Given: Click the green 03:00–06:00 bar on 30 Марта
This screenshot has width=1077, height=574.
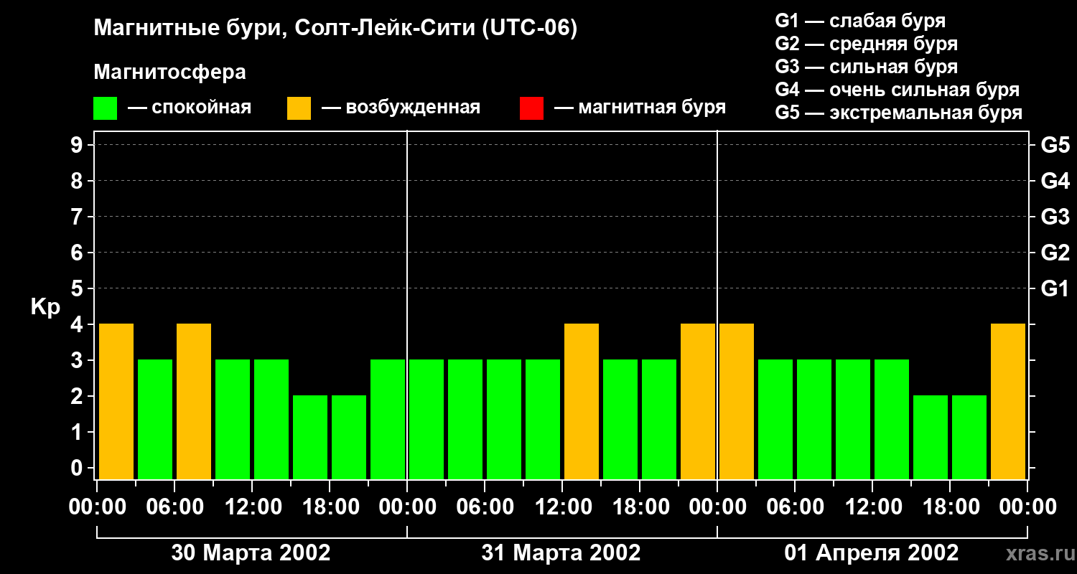Looking at the screenshot, I should 155,419.
